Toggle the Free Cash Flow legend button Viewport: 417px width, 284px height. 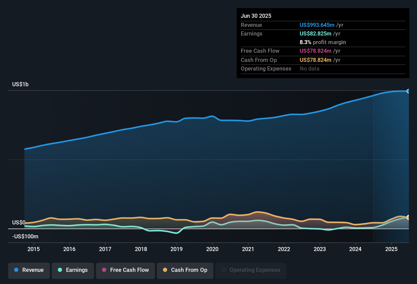click(125, 270)
